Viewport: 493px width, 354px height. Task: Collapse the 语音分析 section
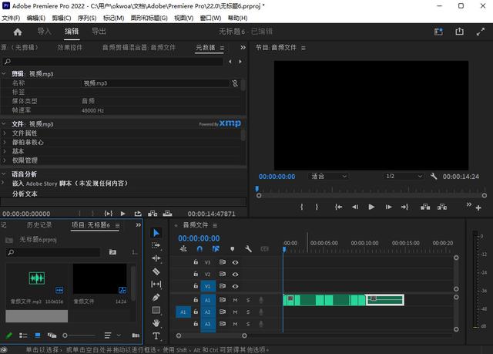pos(4,174)
